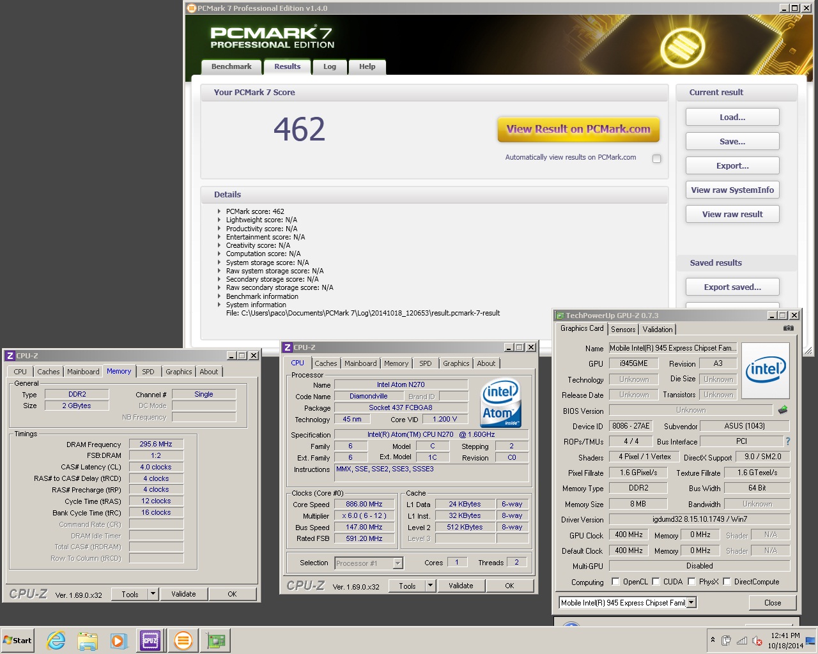Click the middle CPU-Z CPU window title icon
Viewport: 818px width, 654px height.
pos(288,347)
